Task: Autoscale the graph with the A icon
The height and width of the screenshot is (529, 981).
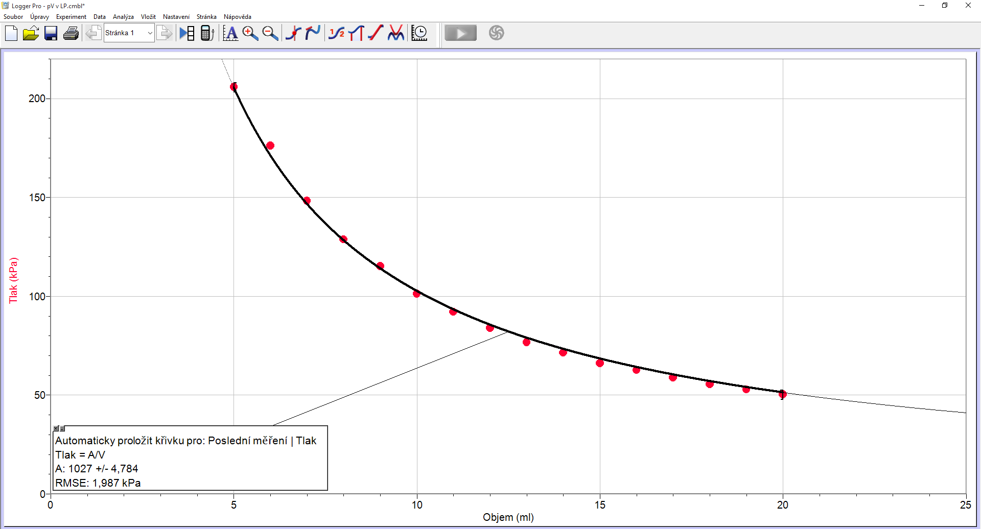Action: pyautogui.click(x=230, y=34)
